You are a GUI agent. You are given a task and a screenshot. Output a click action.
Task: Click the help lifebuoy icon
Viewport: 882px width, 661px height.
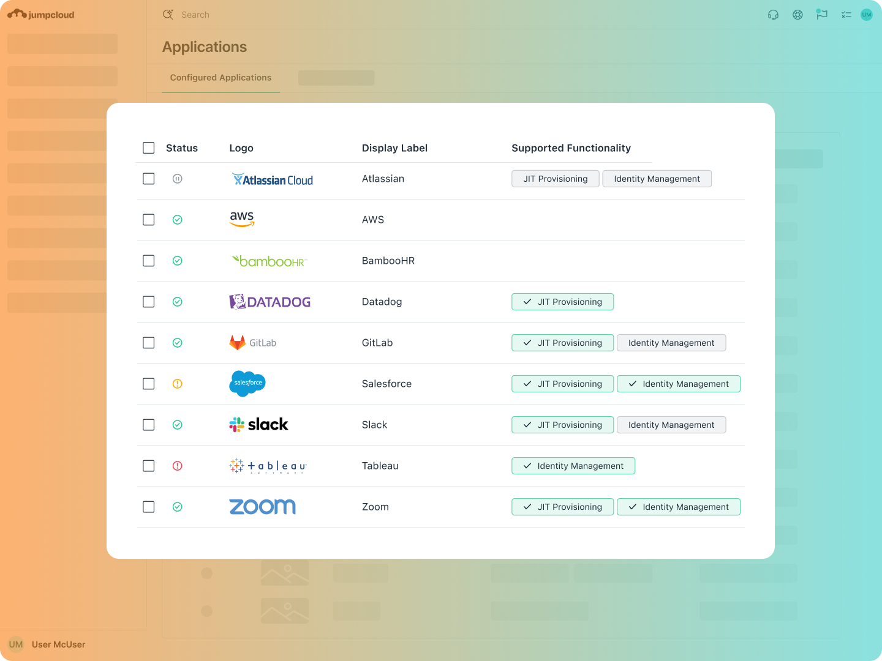(797, 15)
